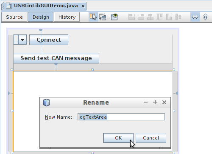Toggle vertical resizability arrow icon
This screenshot has height=154, width=212.
point(205,17)
